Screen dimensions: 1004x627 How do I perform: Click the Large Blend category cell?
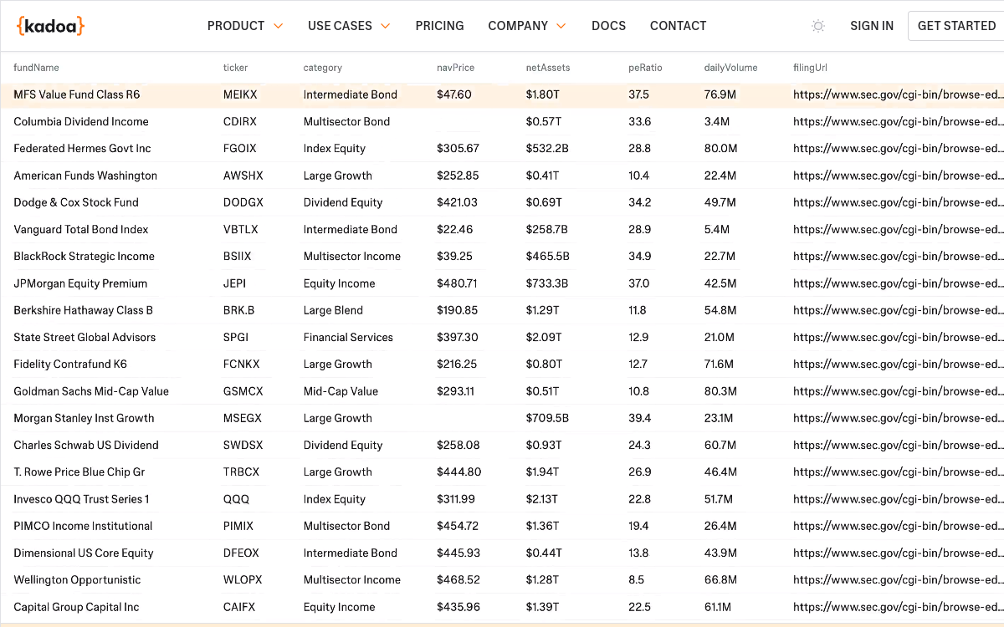click(x=333, y=310)
